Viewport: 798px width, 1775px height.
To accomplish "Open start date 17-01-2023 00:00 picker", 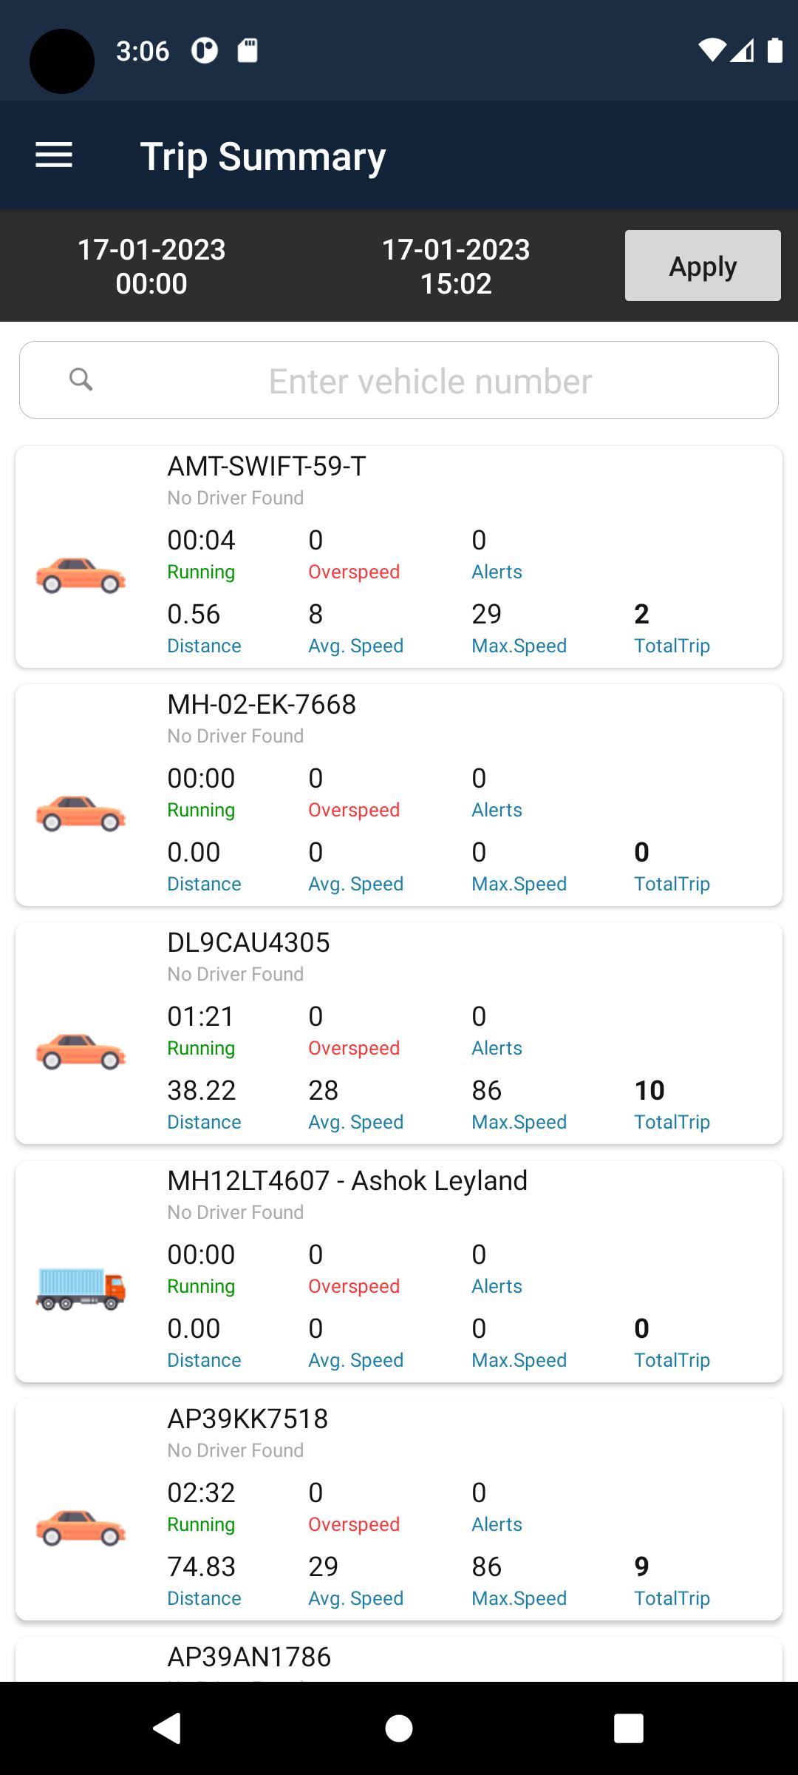I will pyautogui.click(x=151, y=266).
